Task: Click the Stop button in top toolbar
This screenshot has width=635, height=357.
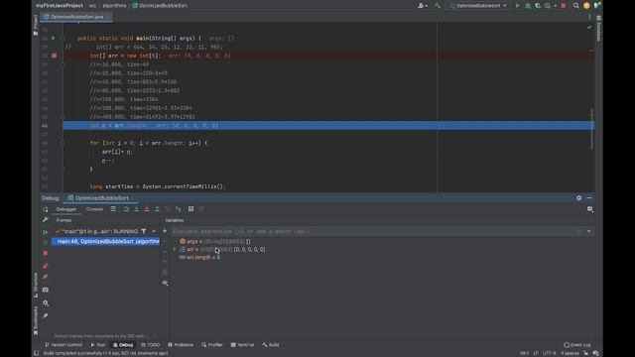Action: [x=564, y=6]
